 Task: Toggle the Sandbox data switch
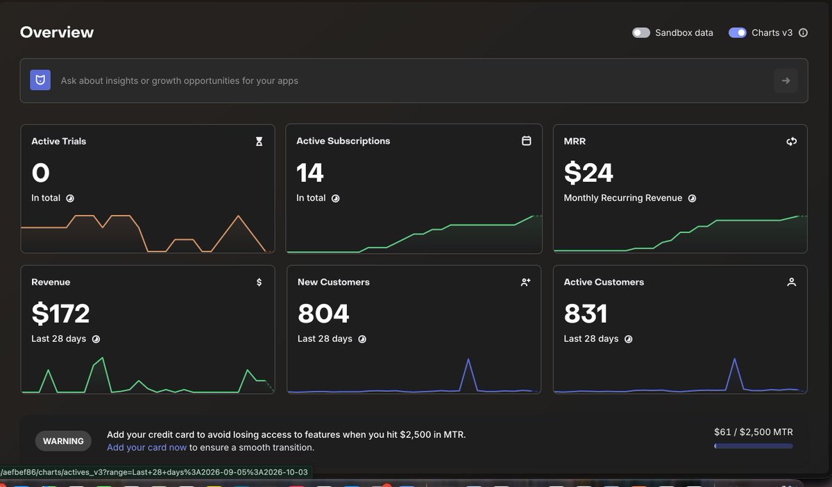pos(641,33)
